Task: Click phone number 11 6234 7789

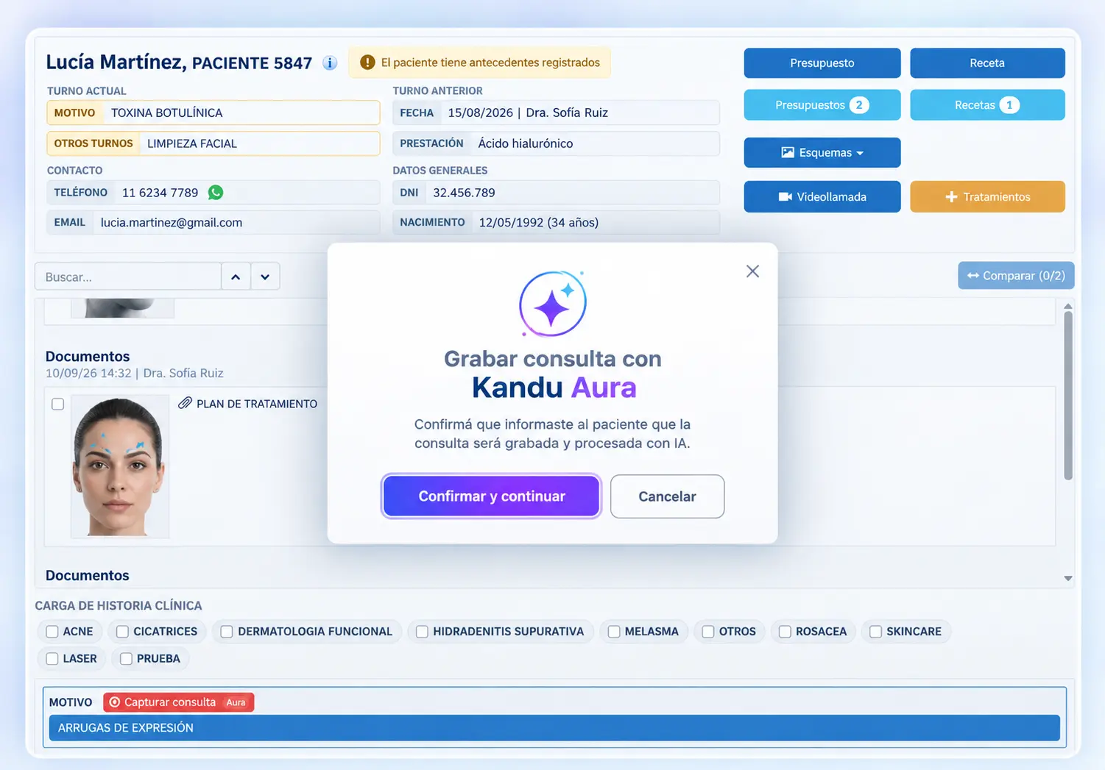Action: [x=160, y=193]
